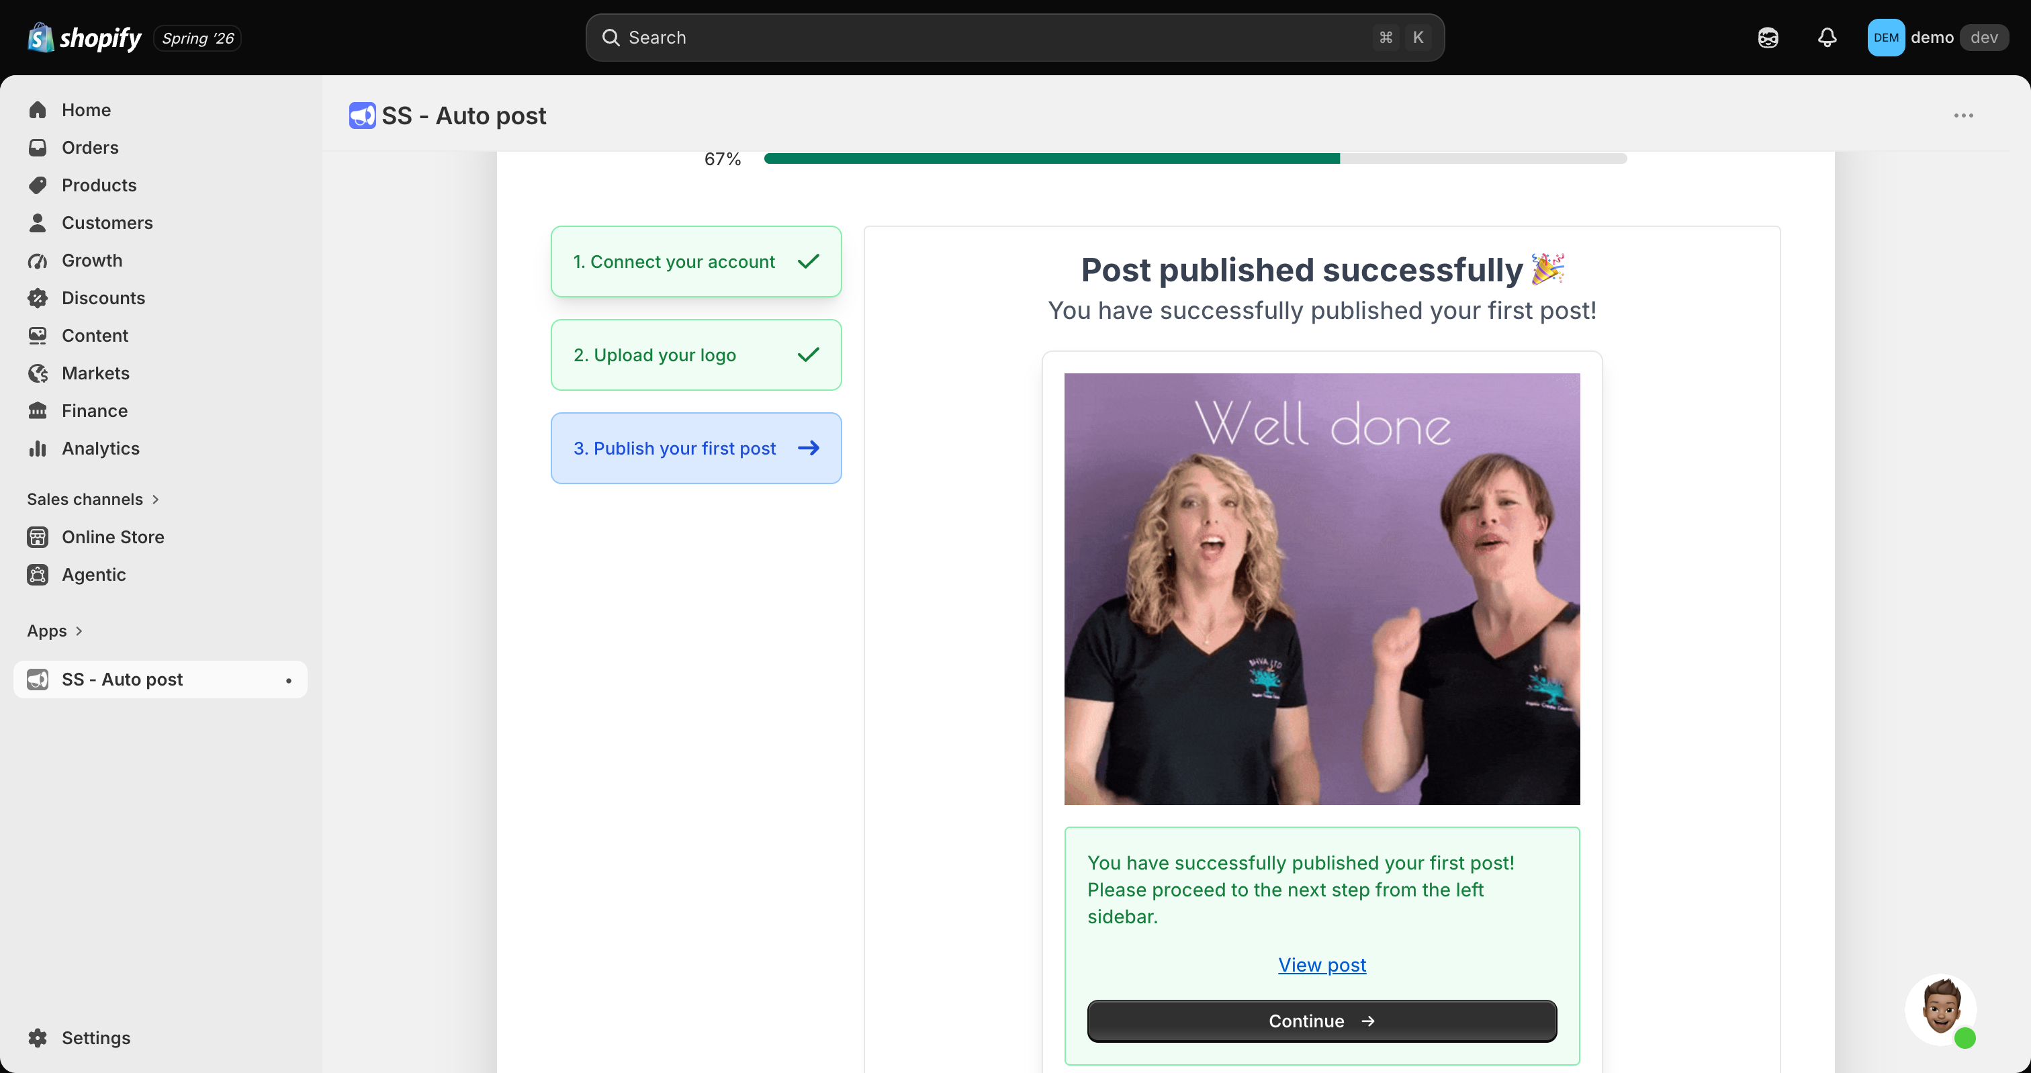Open notifications bell
Image resolution: width=2031 pixels, height=1073 pixels.
click(x=1827, y=37)
